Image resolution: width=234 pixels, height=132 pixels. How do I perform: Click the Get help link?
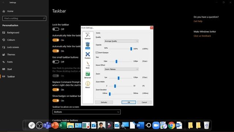(198, 21)
